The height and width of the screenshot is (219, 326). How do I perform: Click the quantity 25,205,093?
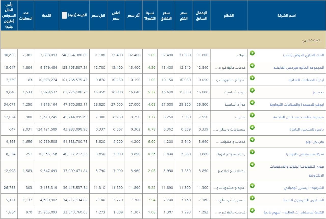point(47,212)
